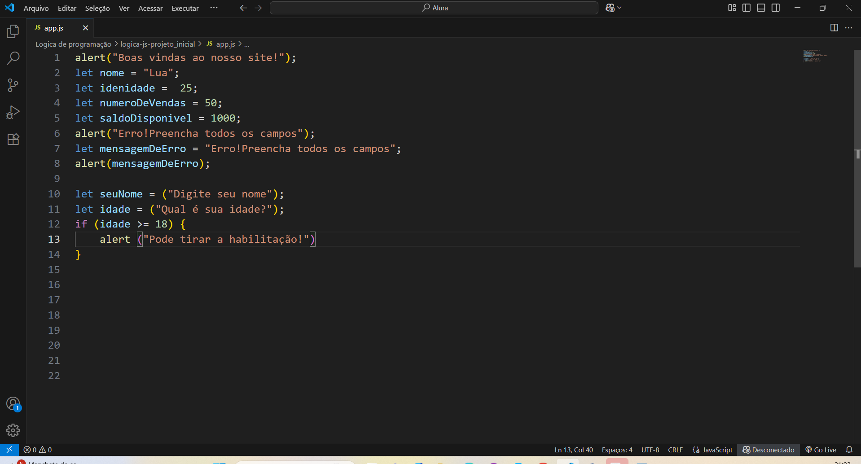This screenshot has width=861, height=464.
Task: Click the if keyword on line 12
Action: click(x=81, y=224)
